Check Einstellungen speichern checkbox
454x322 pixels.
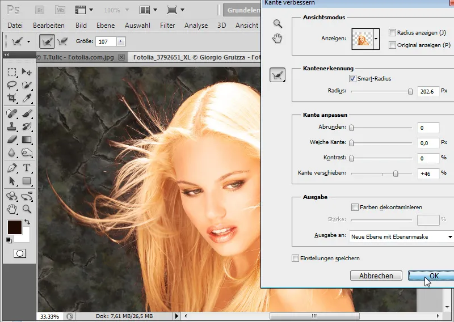pos(295,258)
